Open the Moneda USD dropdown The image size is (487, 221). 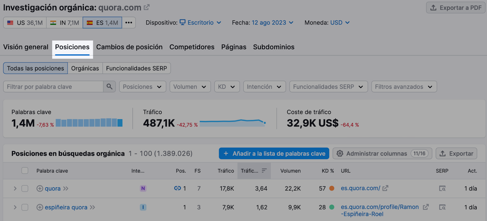[340, 23]
